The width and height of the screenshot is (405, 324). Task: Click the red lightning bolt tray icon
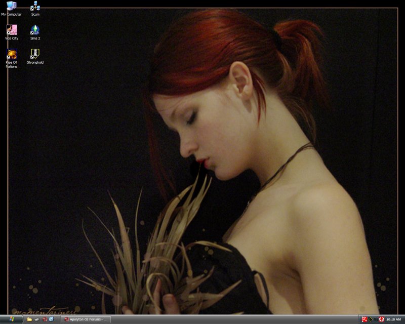(x=381, y=319)
